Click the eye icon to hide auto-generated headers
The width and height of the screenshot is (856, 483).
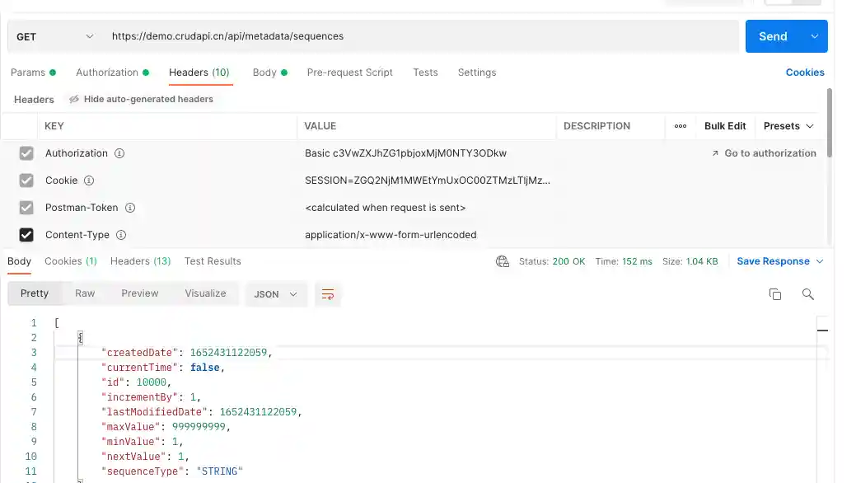(74, 99)
